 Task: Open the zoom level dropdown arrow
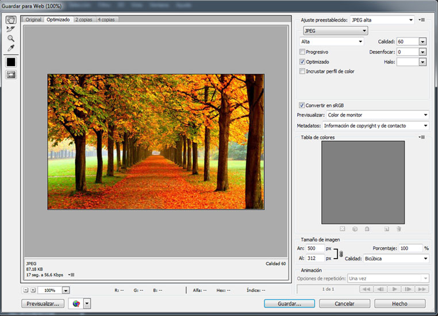[66, 290]
